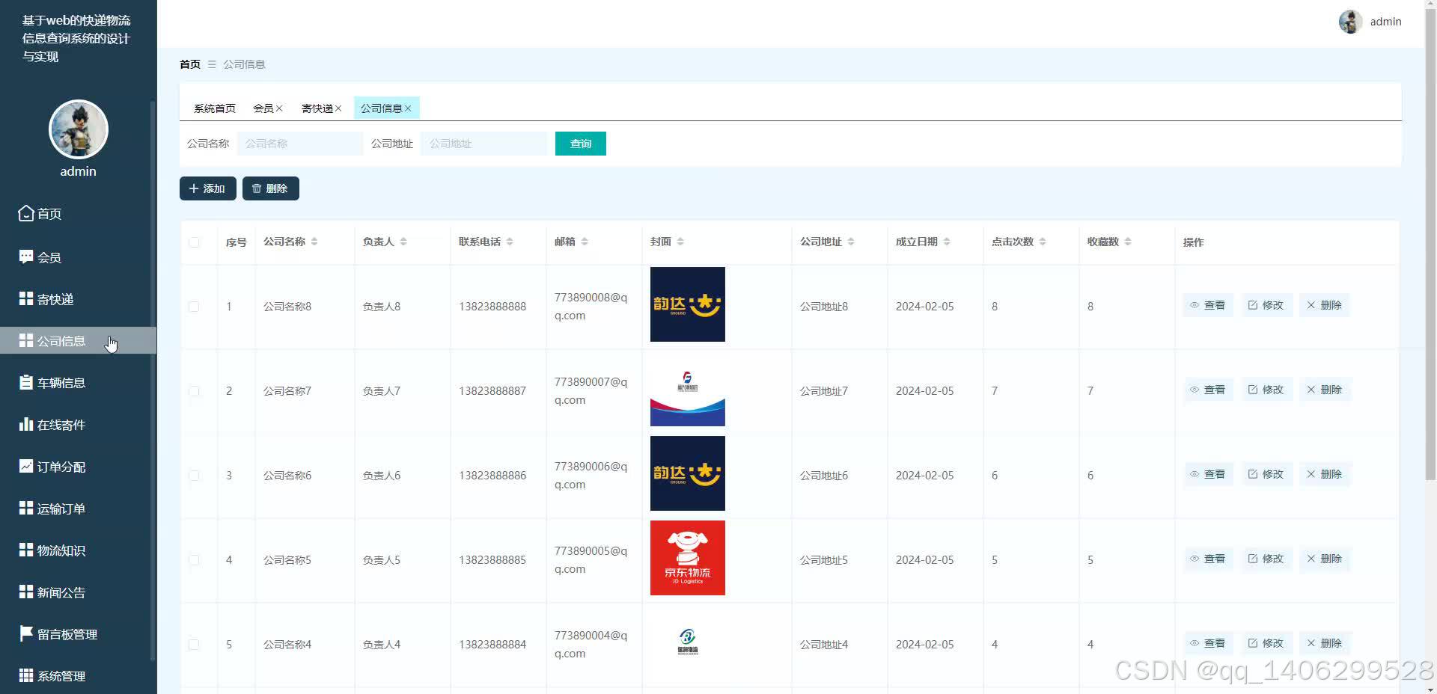Click the clipboard icon beside 车辆信息

26,382
